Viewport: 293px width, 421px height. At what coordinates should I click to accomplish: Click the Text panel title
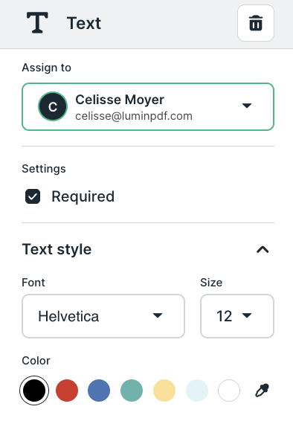[84, 23]
